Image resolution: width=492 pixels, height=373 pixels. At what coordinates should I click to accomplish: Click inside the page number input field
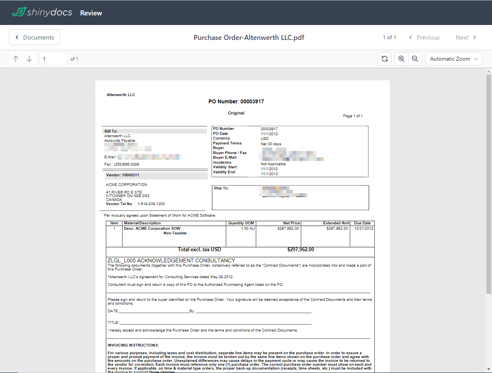(x=53, y=58)
